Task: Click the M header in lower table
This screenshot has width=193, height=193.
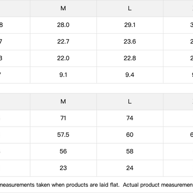Action: coord(63,101)
